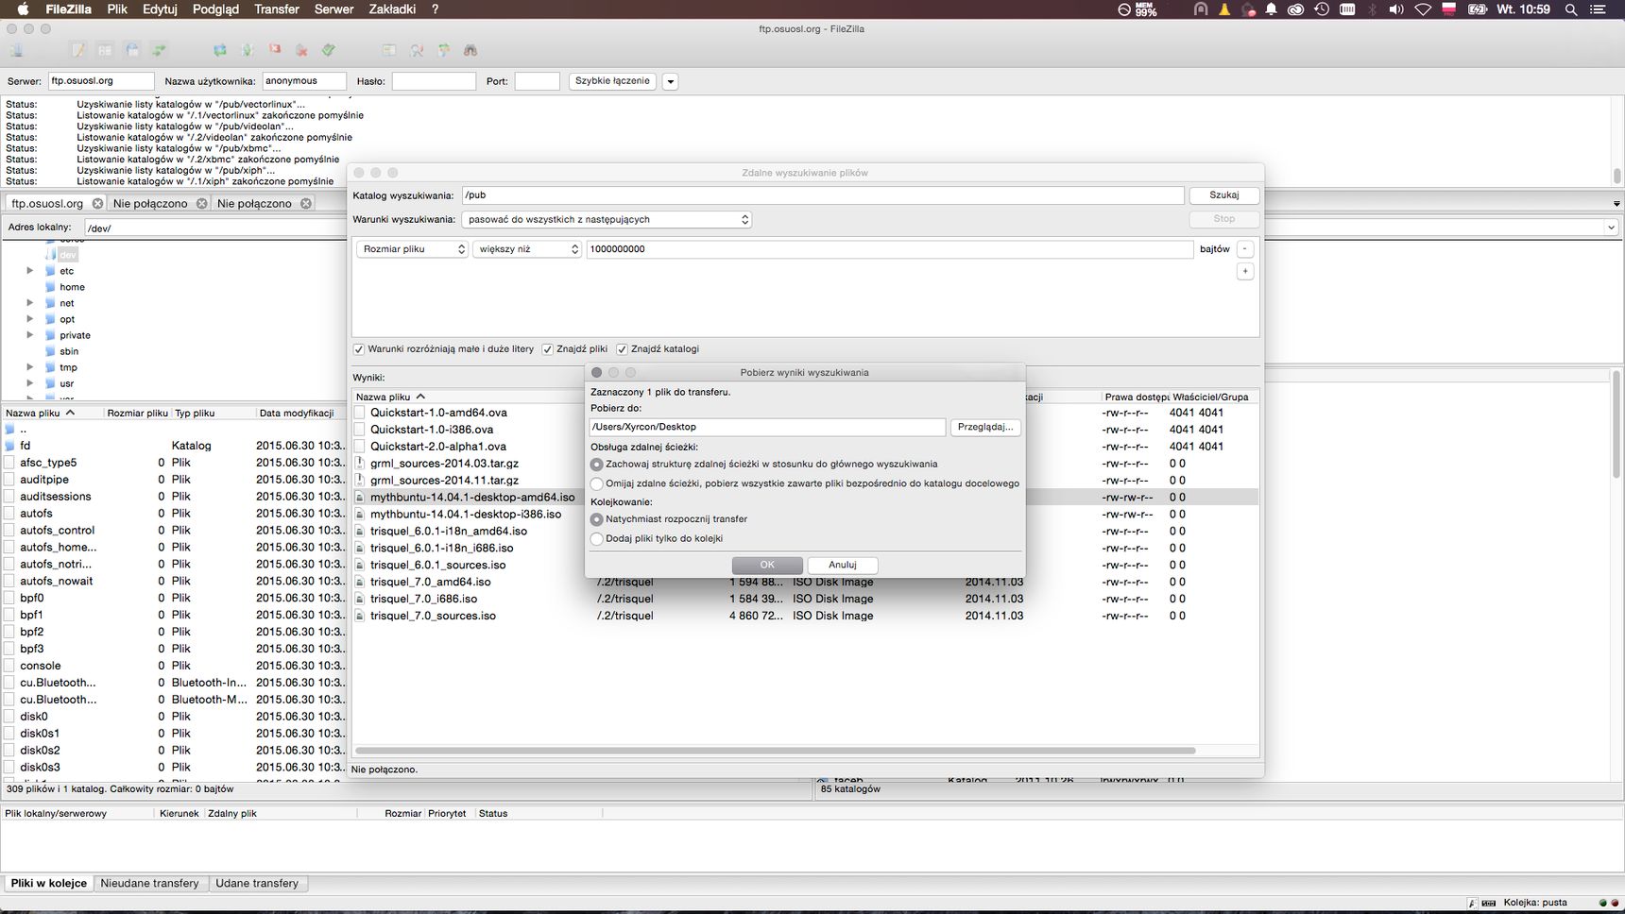This screenshot has width=1625, height=914.
Task: Reconnect to last server green check icon
Action: pyautogui.click(x=329, y=50)
